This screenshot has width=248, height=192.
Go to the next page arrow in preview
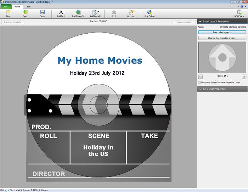[x=244, y=76]
